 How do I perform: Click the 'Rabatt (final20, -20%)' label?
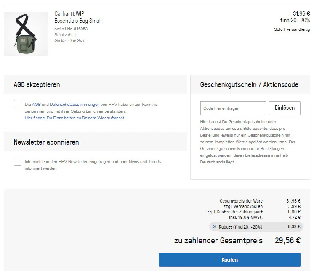[240, 227]
